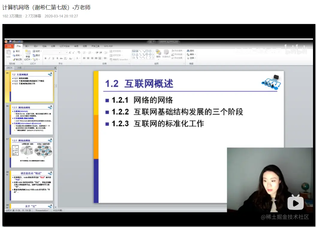
Task: Click the New Slide (新建幻灯片) icon
Action: [28, 52]
